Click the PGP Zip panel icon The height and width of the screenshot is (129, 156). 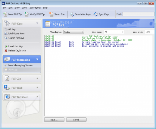7,78
